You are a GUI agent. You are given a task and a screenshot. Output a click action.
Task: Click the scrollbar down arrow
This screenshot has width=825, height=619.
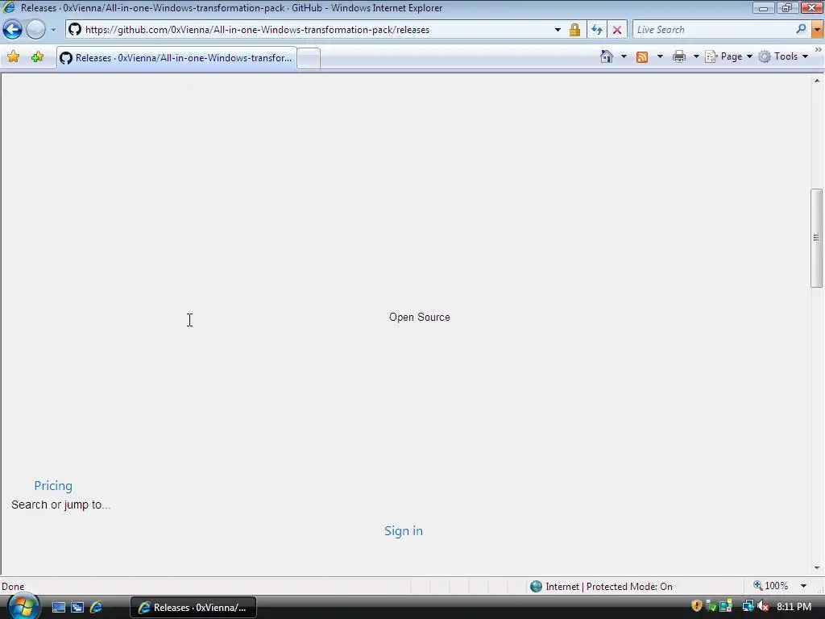817,568
